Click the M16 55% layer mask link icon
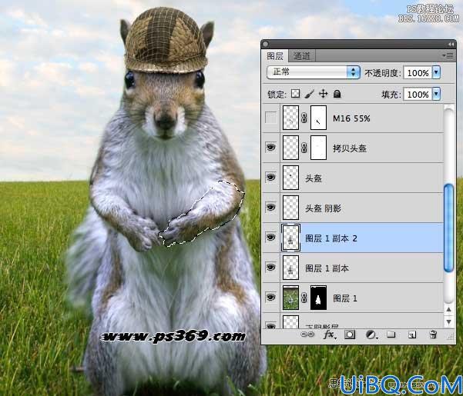This screenshot has height=396, width=463. 304,118
